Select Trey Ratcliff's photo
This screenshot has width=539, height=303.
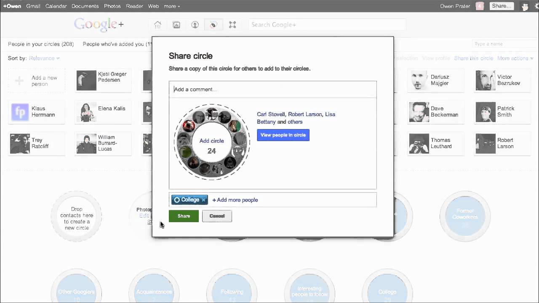pyautogui.click(x=20, y=144)
